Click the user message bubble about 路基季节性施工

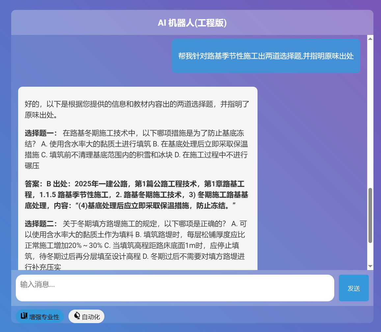tap(266, 56)
